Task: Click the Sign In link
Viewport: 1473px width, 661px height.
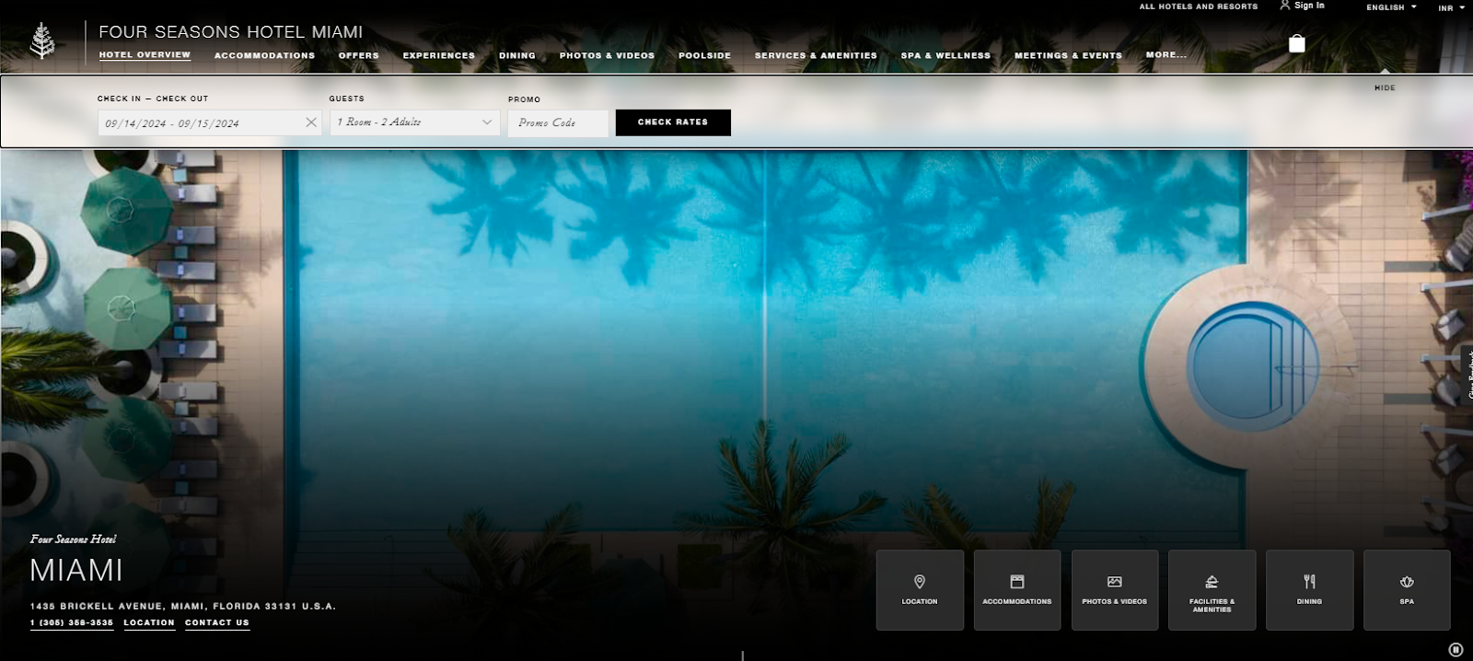Action: [x=1308, y=6]
